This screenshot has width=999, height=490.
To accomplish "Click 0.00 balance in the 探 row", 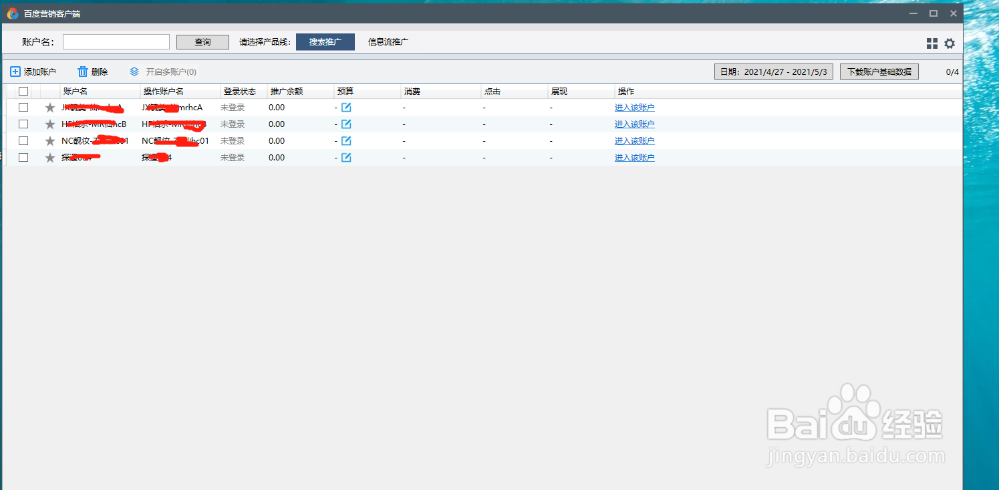I will pos(277,158).
